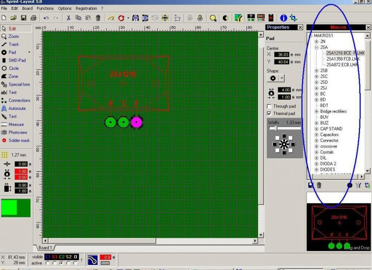Open the Board menu
372x270 pixels.
click(x=27, y=8)
